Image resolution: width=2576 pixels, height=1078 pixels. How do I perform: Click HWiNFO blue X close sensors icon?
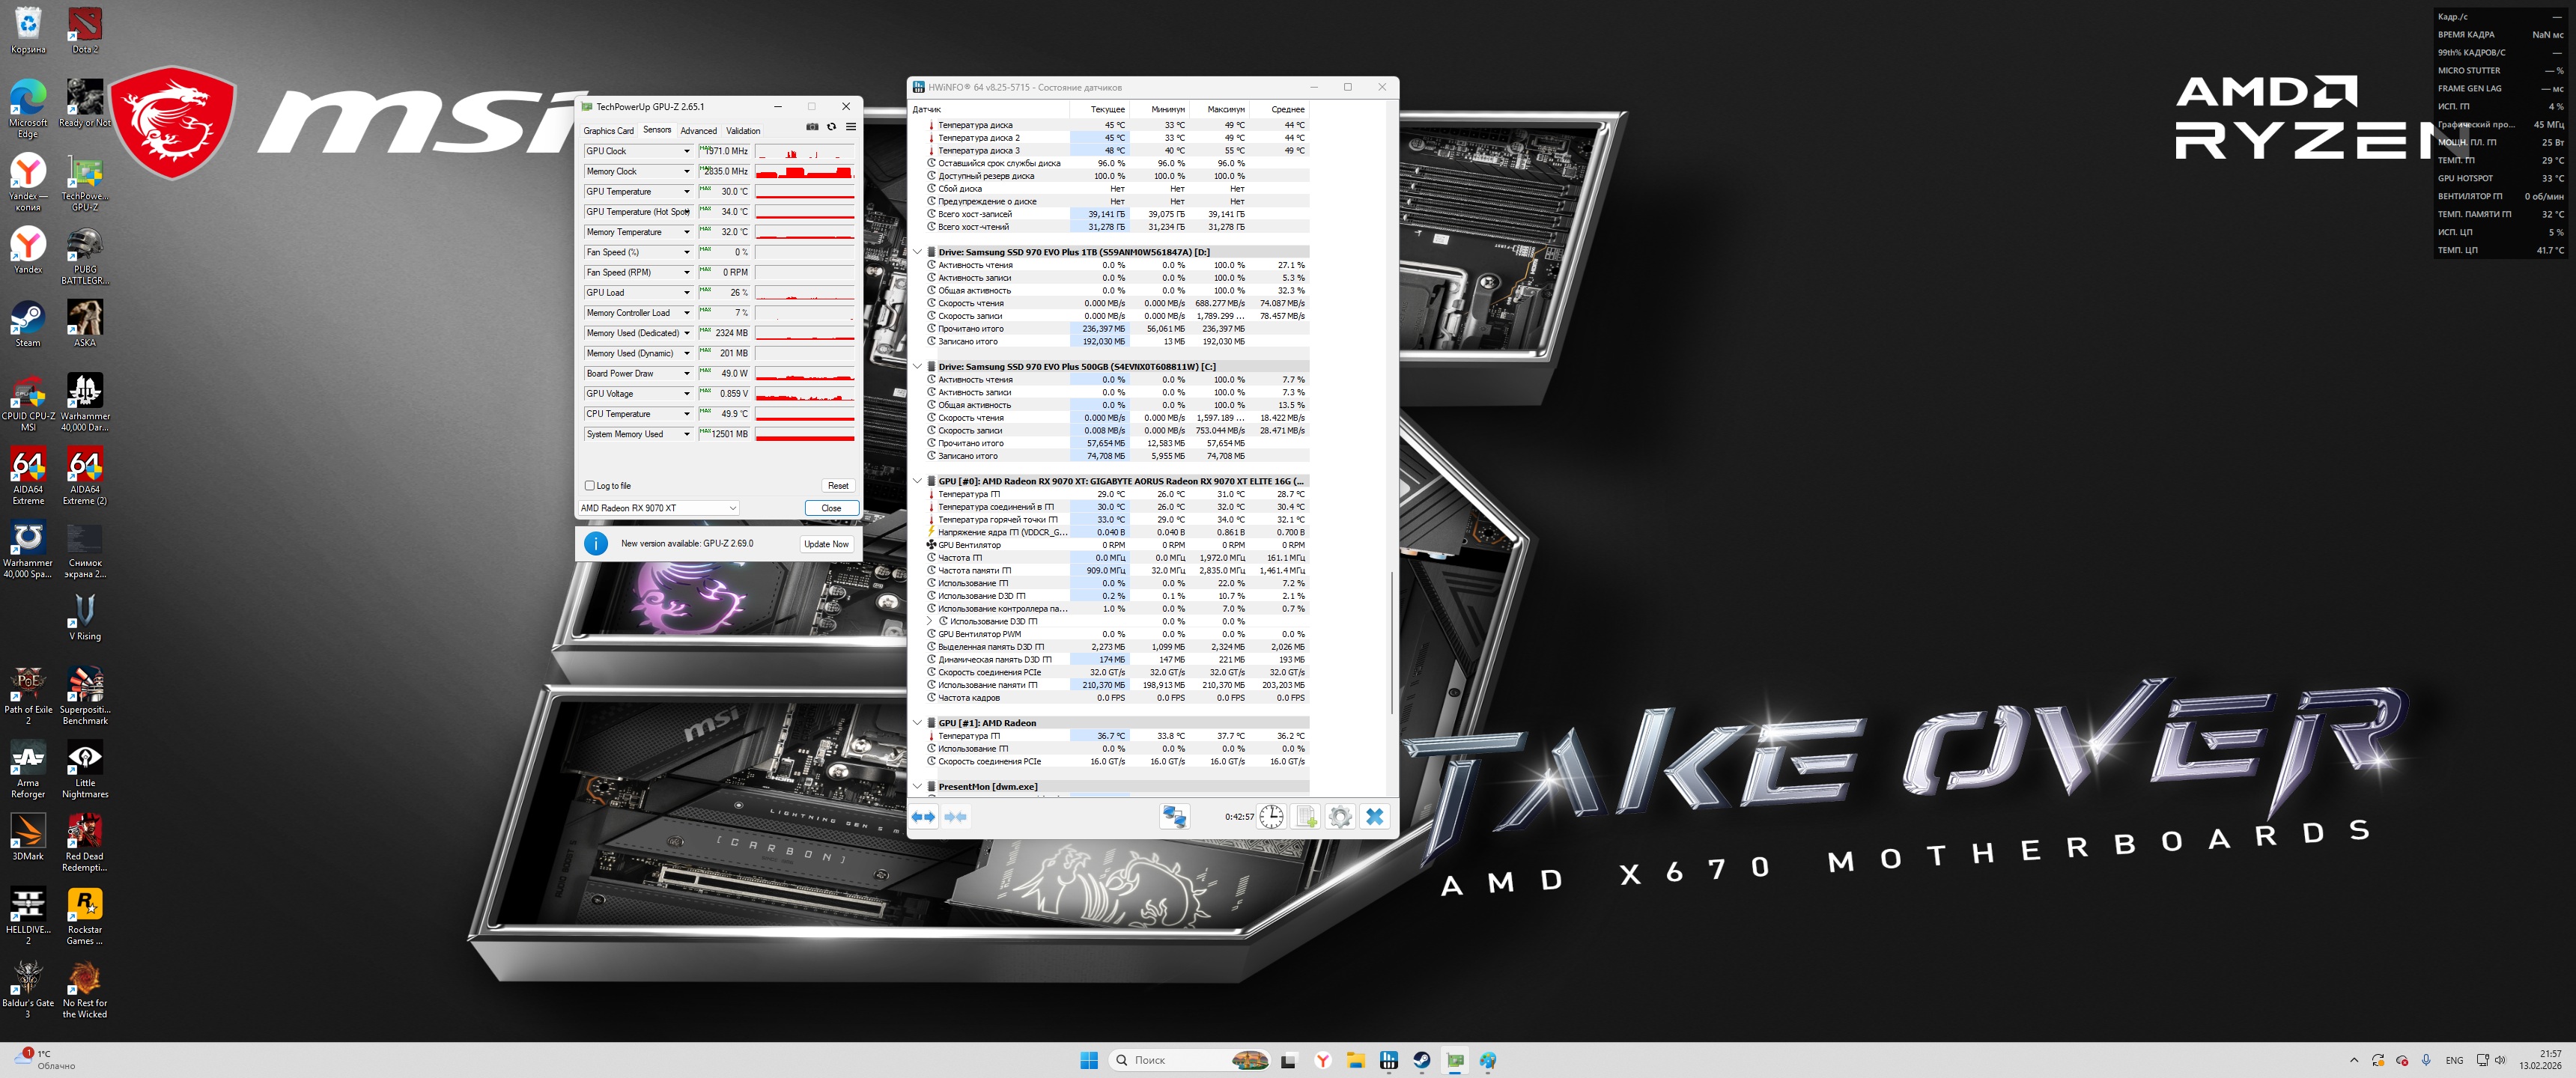click(x=1375, y=817)
